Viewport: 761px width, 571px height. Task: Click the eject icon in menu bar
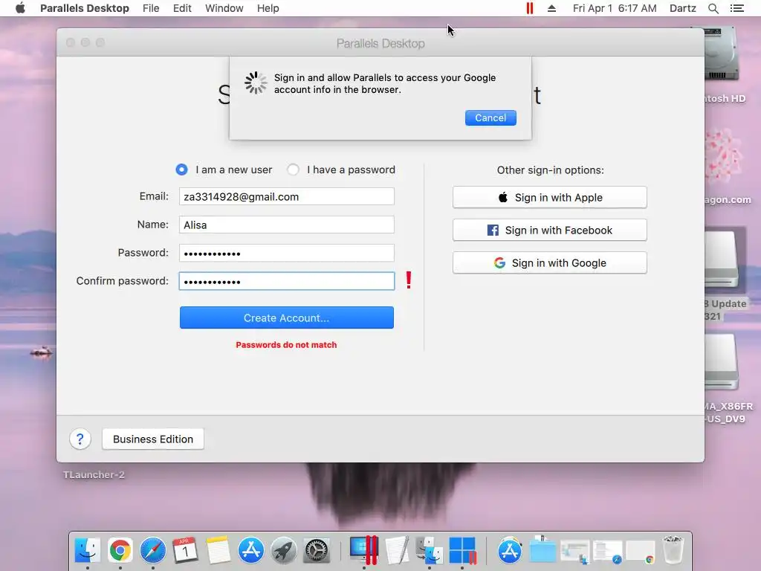(552, 8)
